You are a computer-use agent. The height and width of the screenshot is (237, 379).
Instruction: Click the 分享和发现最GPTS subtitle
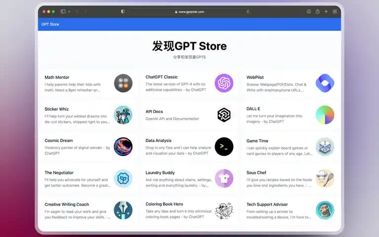click(x=189, y=57)
